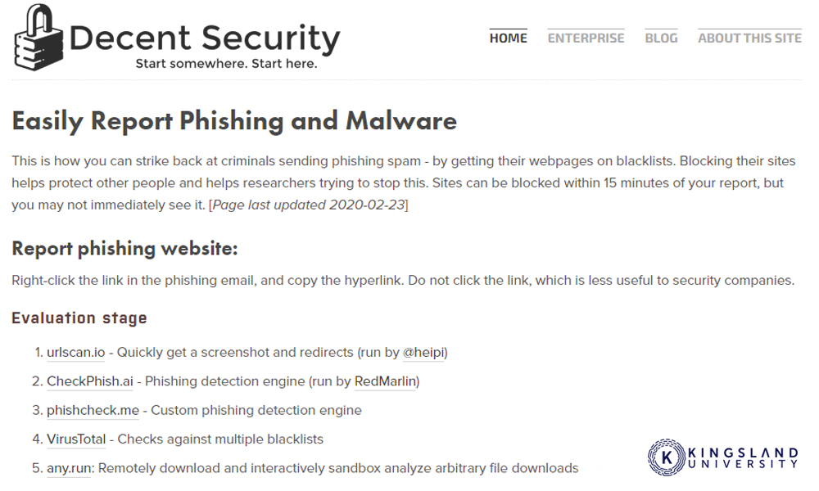The height and width of the screenshot is (491, 819).
Task: Click the Evaluation stage subheading
Action: 79,318
